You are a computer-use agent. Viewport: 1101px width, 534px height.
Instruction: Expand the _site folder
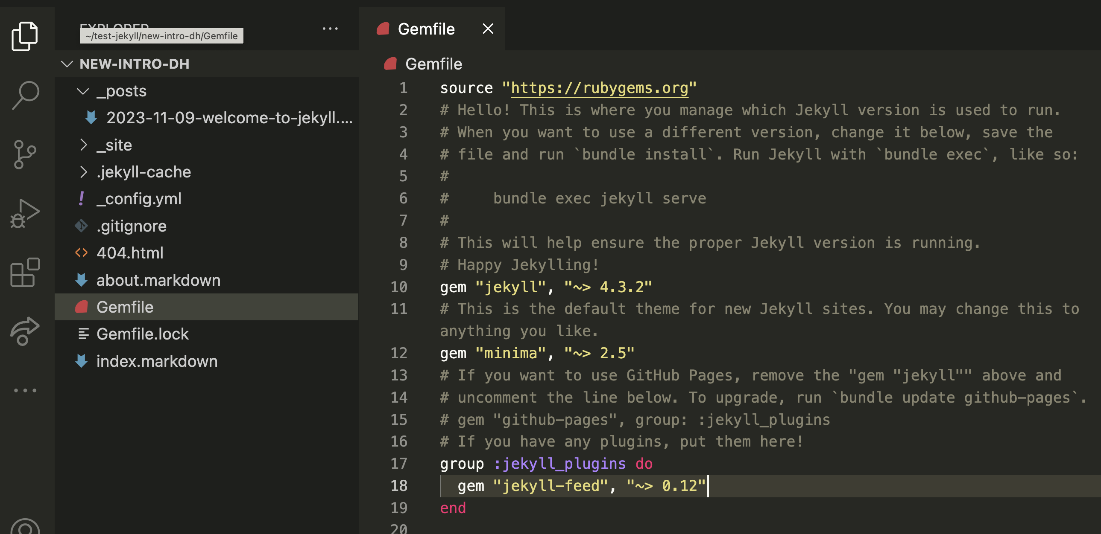83,145
